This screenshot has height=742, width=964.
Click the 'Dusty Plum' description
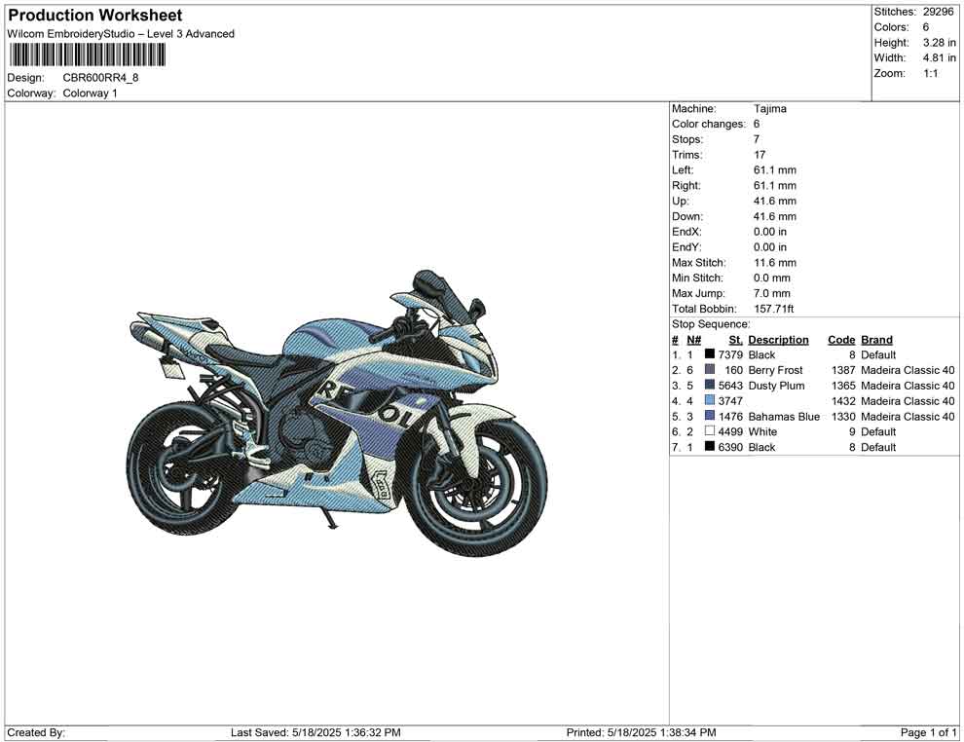tap(776, 386)
